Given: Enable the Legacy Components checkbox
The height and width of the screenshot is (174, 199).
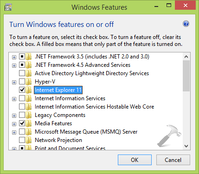Looking at the screenshot, I should (22, 115).
